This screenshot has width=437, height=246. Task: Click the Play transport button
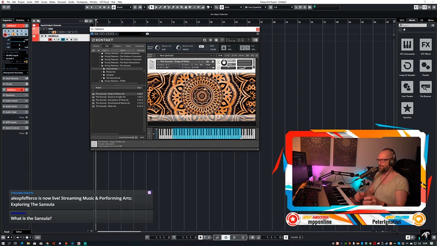click(234, 237)
